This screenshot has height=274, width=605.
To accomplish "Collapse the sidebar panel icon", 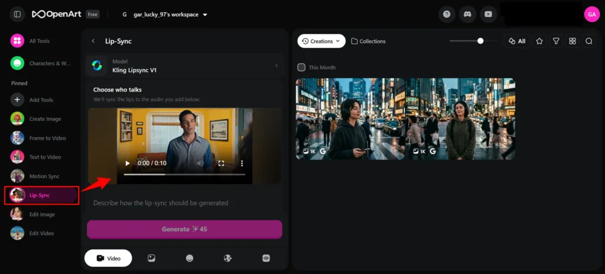I will tap(17, 14).
